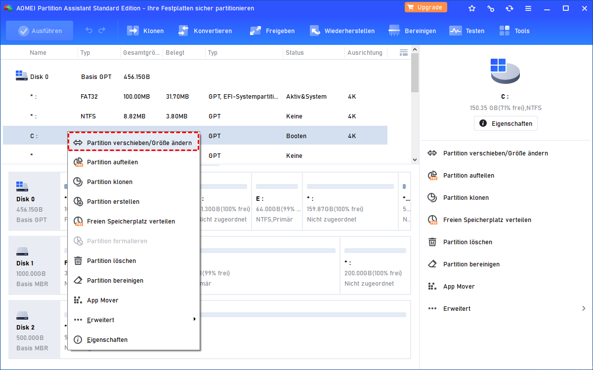Click the refresh icon in title bar
The width and height of the screenshot is (593, 370).
(509, 8)
